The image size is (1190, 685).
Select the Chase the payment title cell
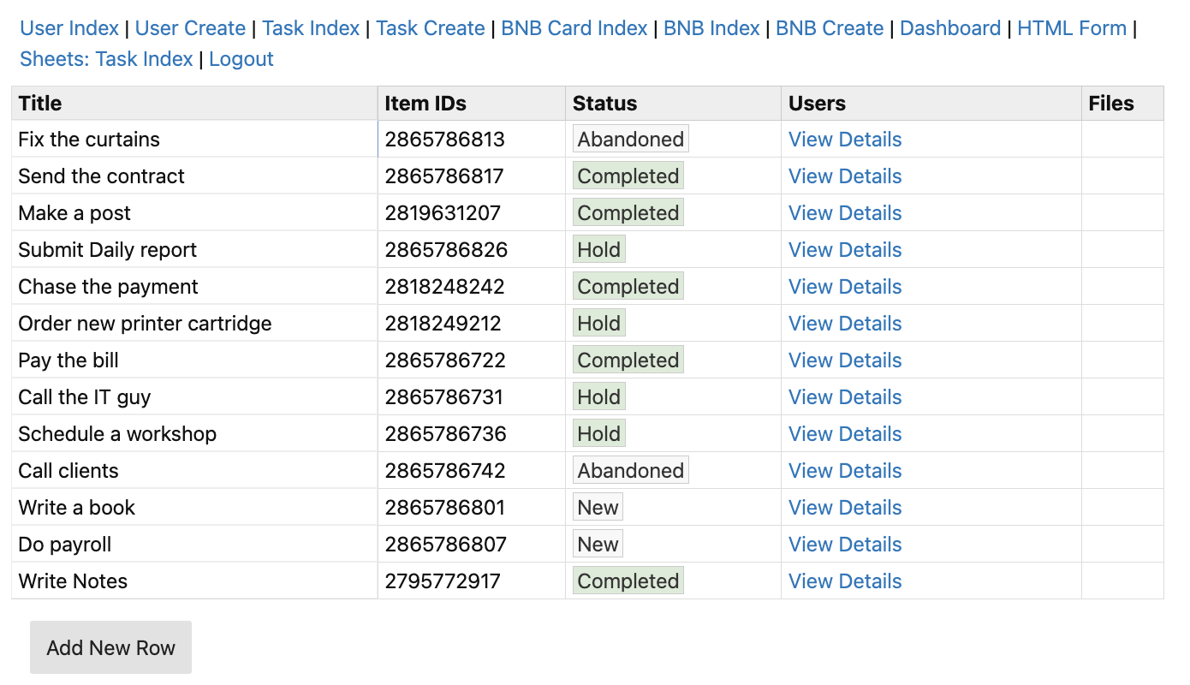[108, 287]
